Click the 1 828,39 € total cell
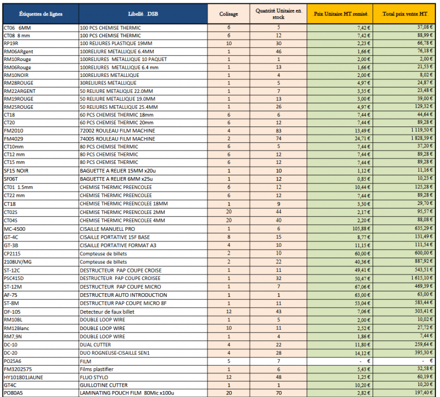The height and width of the screenshot is (397, 440). 404,138
